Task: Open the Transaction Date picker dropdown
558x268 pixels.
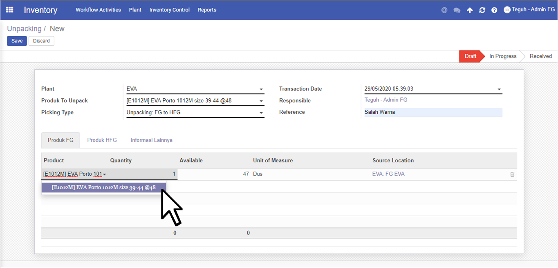Action: (499, 89)
